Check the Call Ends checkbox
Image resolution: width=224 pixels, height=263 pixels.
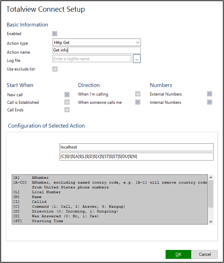(67, 110)
